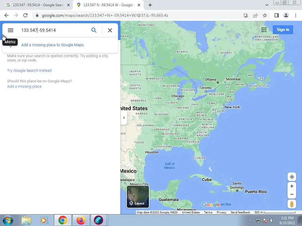
Task: Open the media player taskbar icon
Action: (x=44, y=220)
